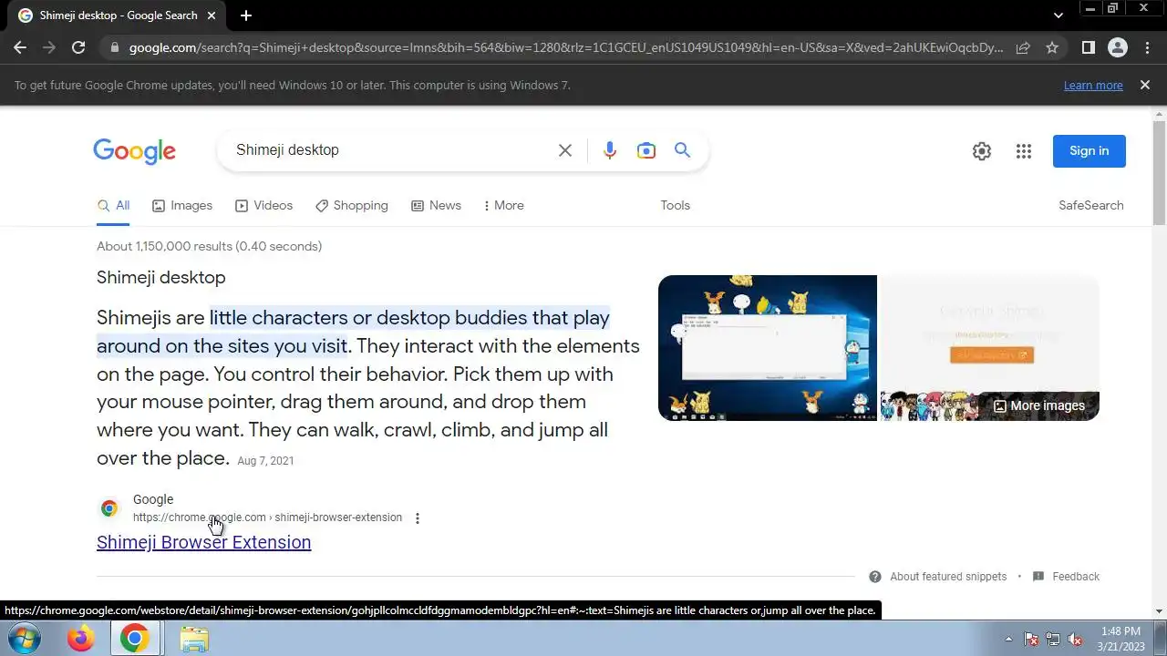Focus the Shimeji desktop search field

[392, 150]
